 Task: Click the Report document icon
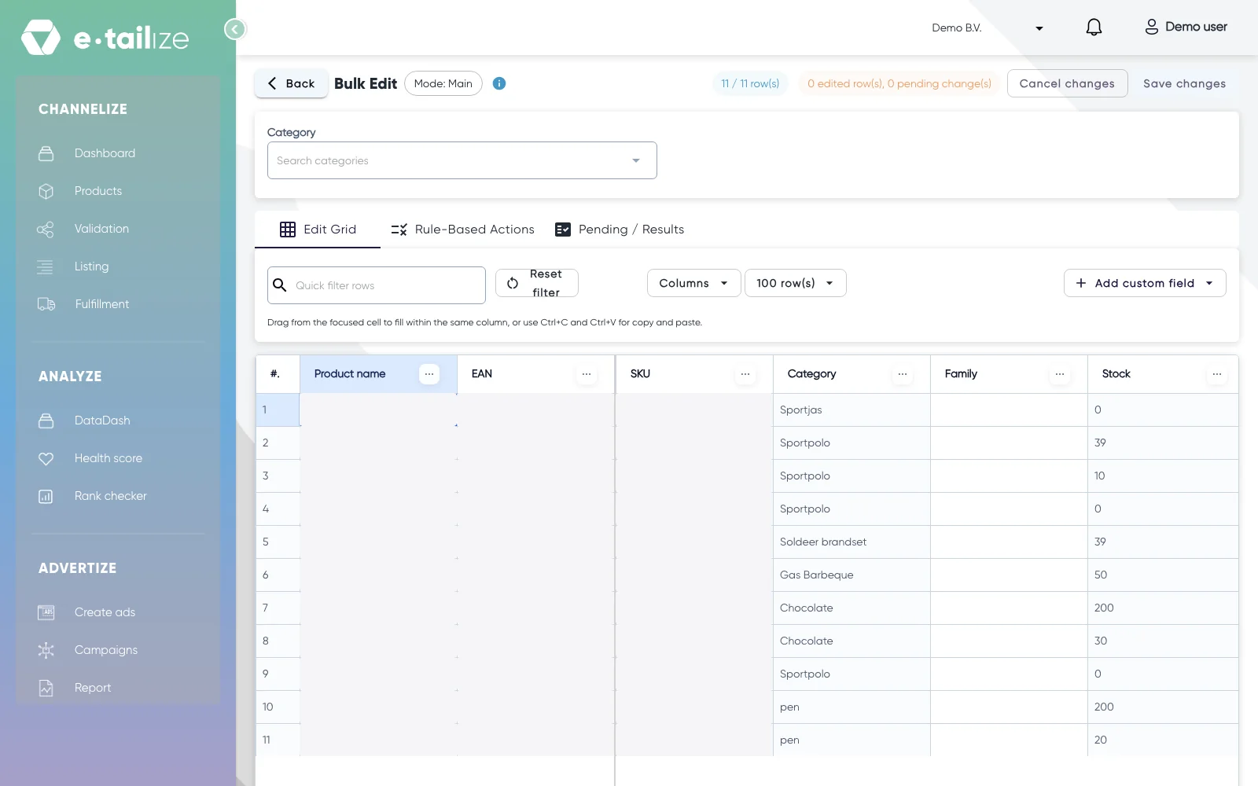coord(46,688)
